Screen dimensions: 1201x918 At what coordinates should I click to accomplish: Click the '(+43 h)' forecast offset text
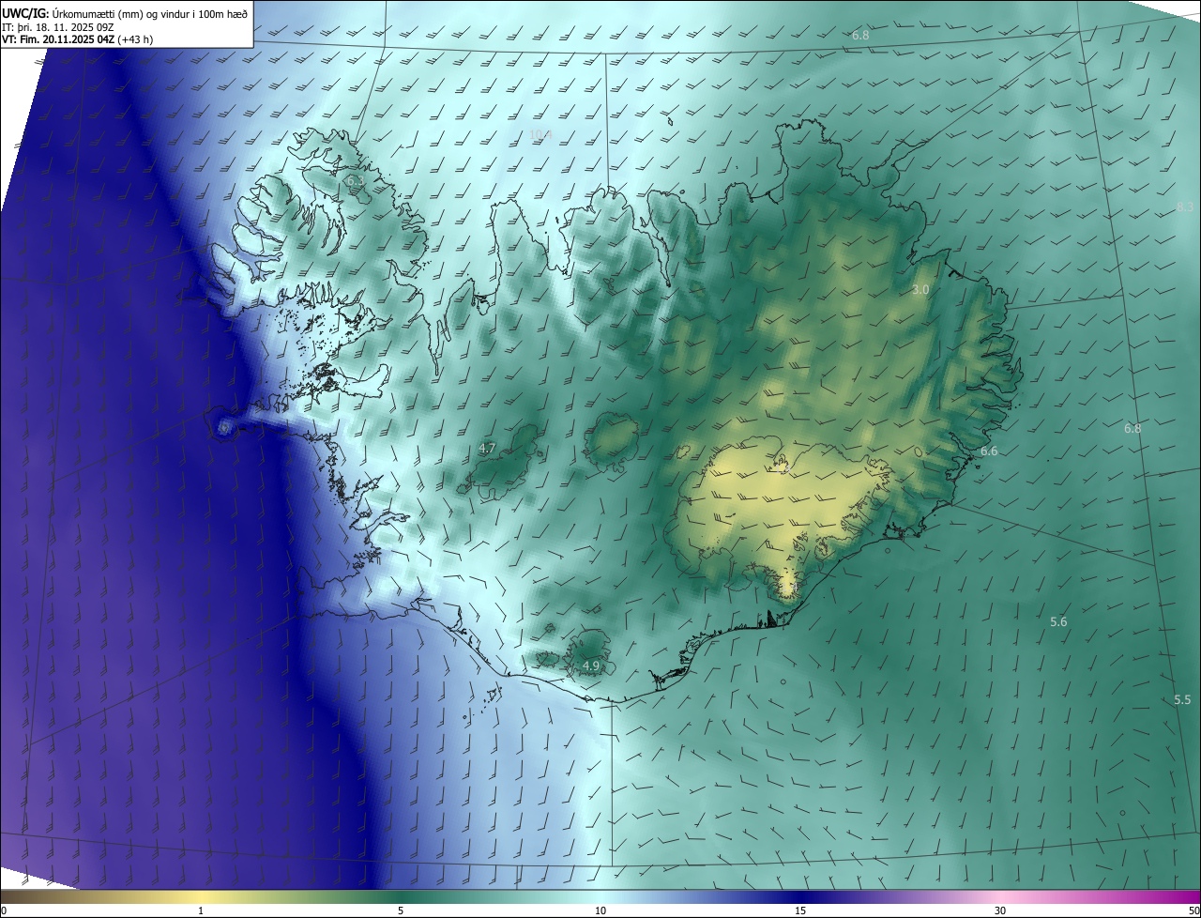136,39
